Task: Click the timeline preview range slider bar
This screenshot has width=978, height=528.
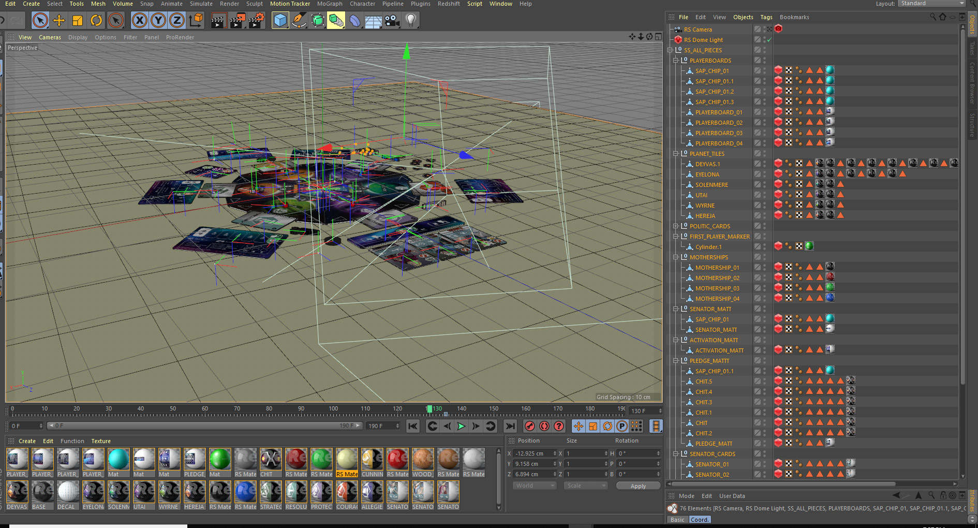Action: coord(205,426)
